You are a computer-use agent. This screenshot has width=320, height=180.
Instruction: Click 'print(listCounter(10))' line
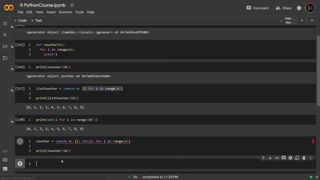pos(57,98)
